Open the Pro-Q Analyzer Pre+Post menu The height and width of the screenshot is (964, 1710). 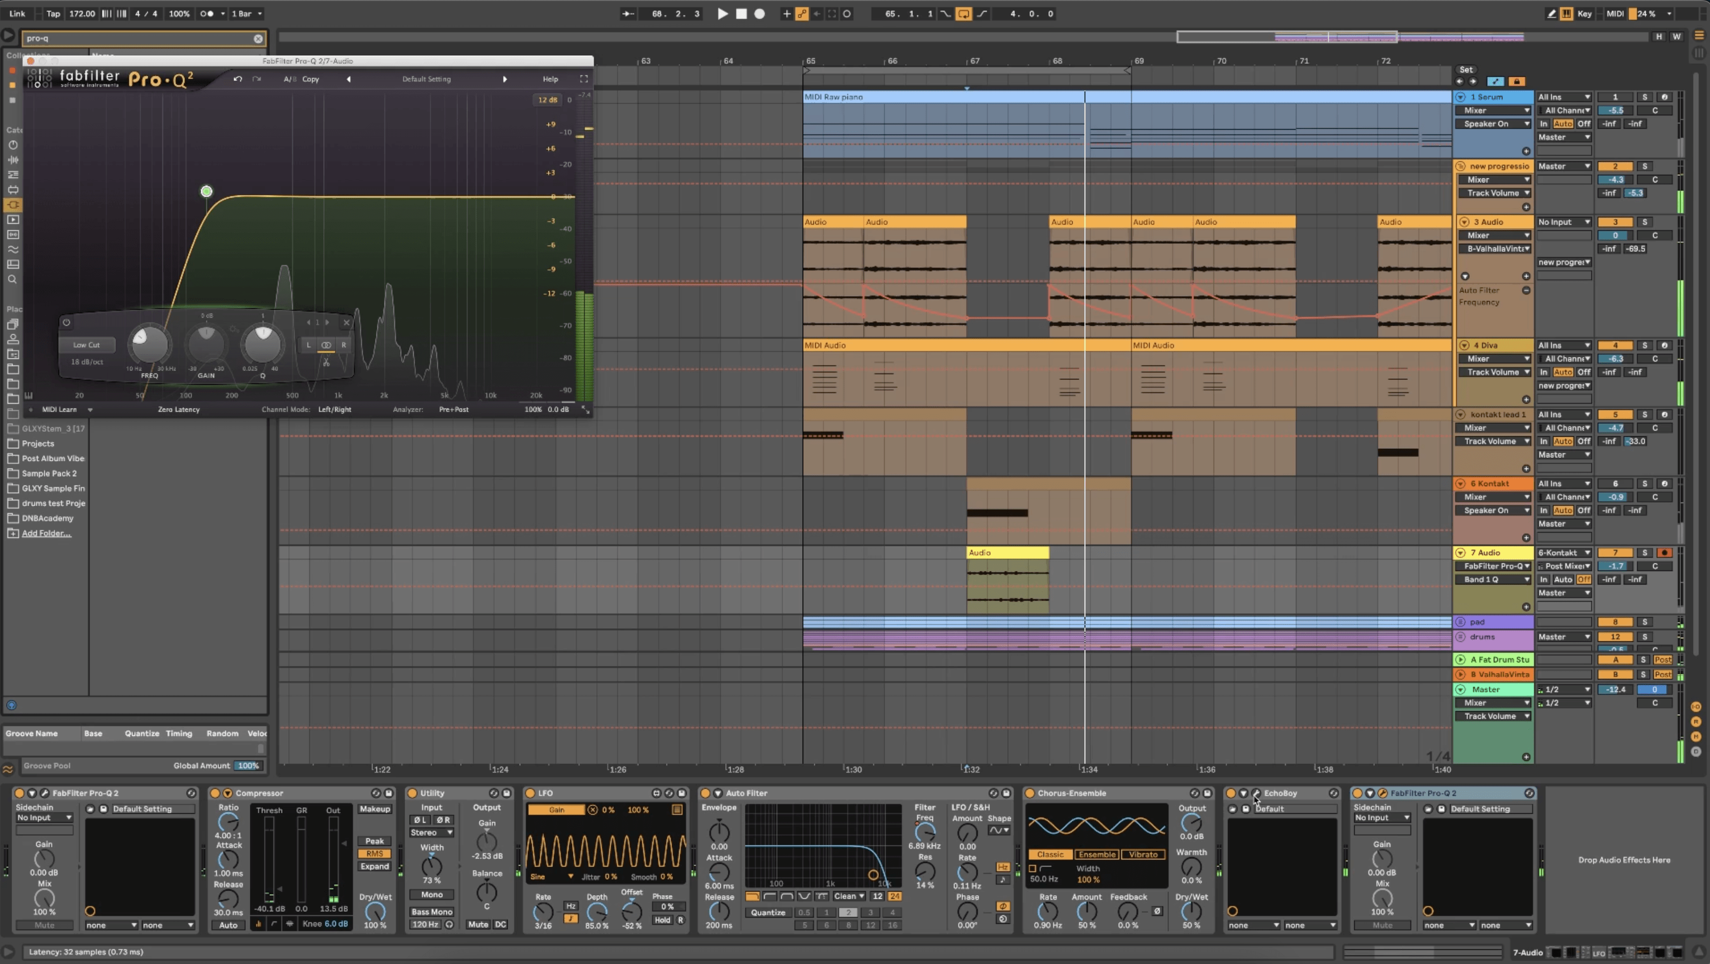coord(453,410)
